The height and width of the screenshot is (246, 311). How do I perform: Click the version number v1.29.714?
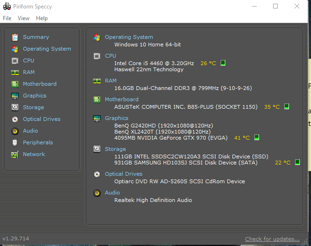click(x=15, y=239)
